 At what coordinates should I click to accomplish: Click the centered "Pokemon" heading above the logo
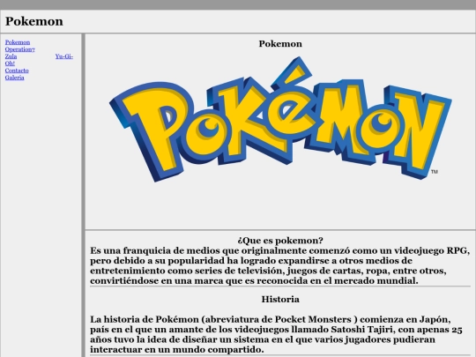coord(280,44)
